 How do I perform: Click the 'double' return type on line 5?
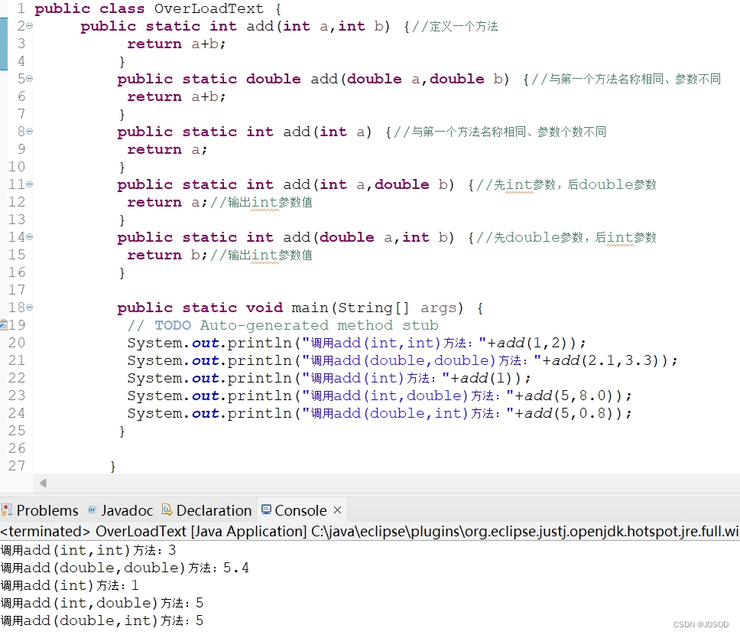[273, 79]
